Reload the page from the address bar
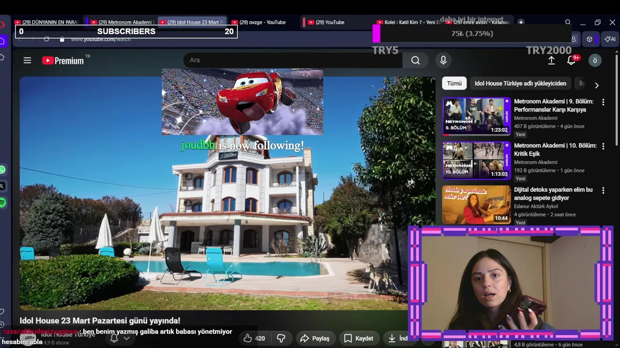 (46, 39)
